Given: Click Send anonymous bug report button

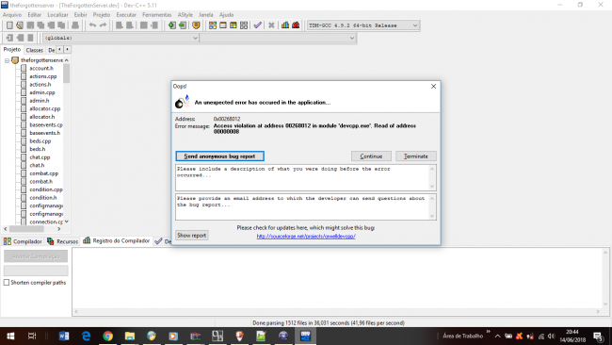Looking at the screenshot, I should click(x=219, y=156).
